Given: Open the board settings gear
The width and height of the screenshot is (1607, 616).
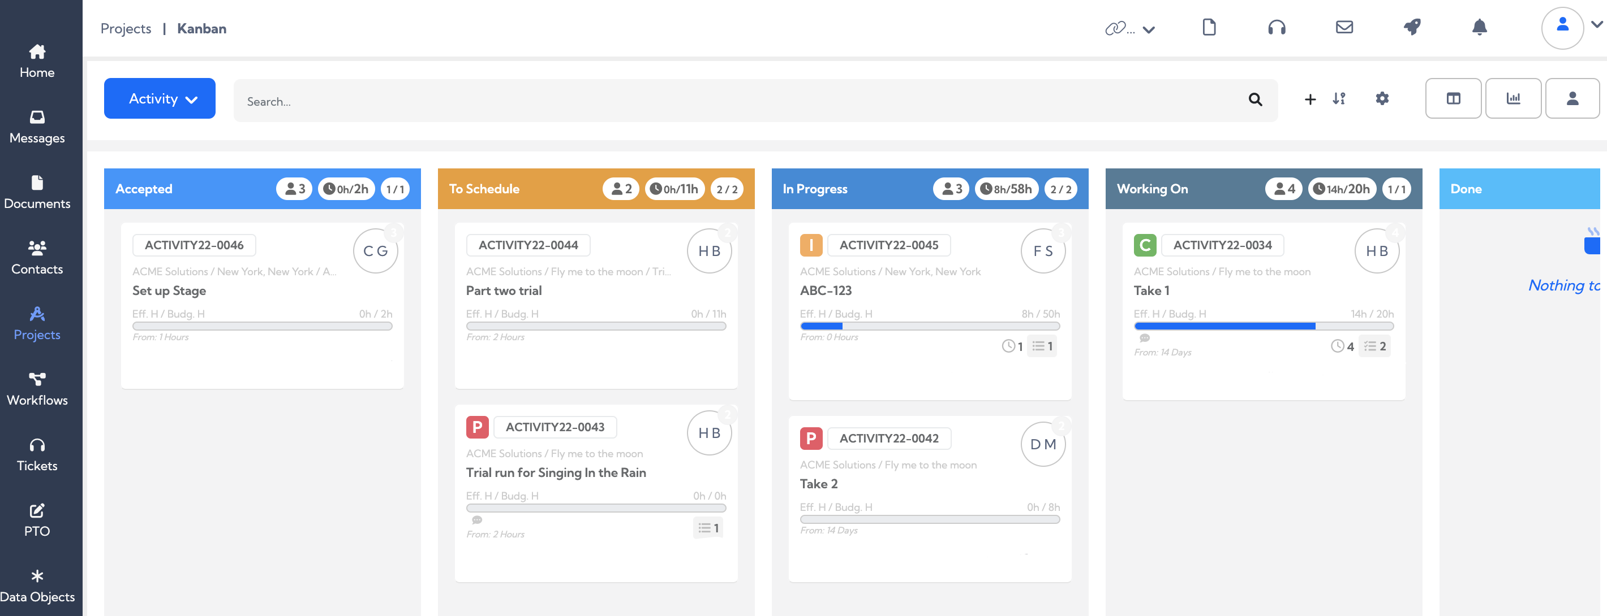Looking at the screenshot, I should tap(1382, 98).
